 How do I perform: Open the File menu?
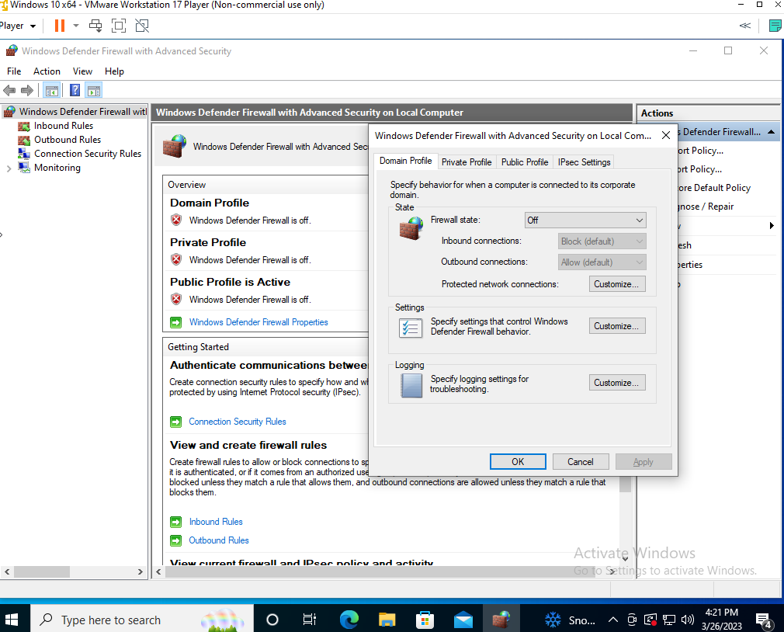(14, 71)
